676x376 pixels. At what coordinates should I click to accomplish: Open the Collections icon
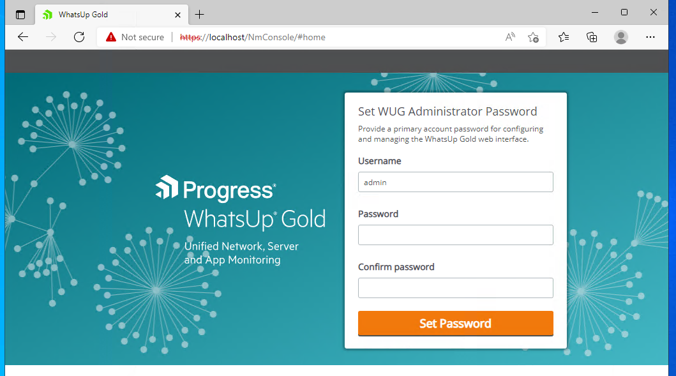pos(592,37)
